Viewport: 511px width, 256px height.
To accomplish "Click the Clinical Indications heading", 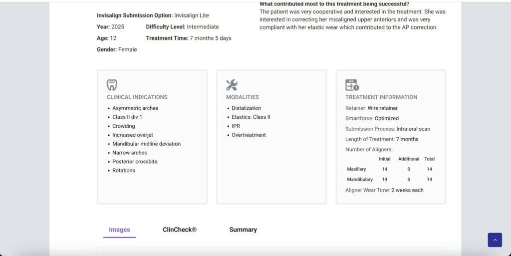I will click(x=137, y=97).
